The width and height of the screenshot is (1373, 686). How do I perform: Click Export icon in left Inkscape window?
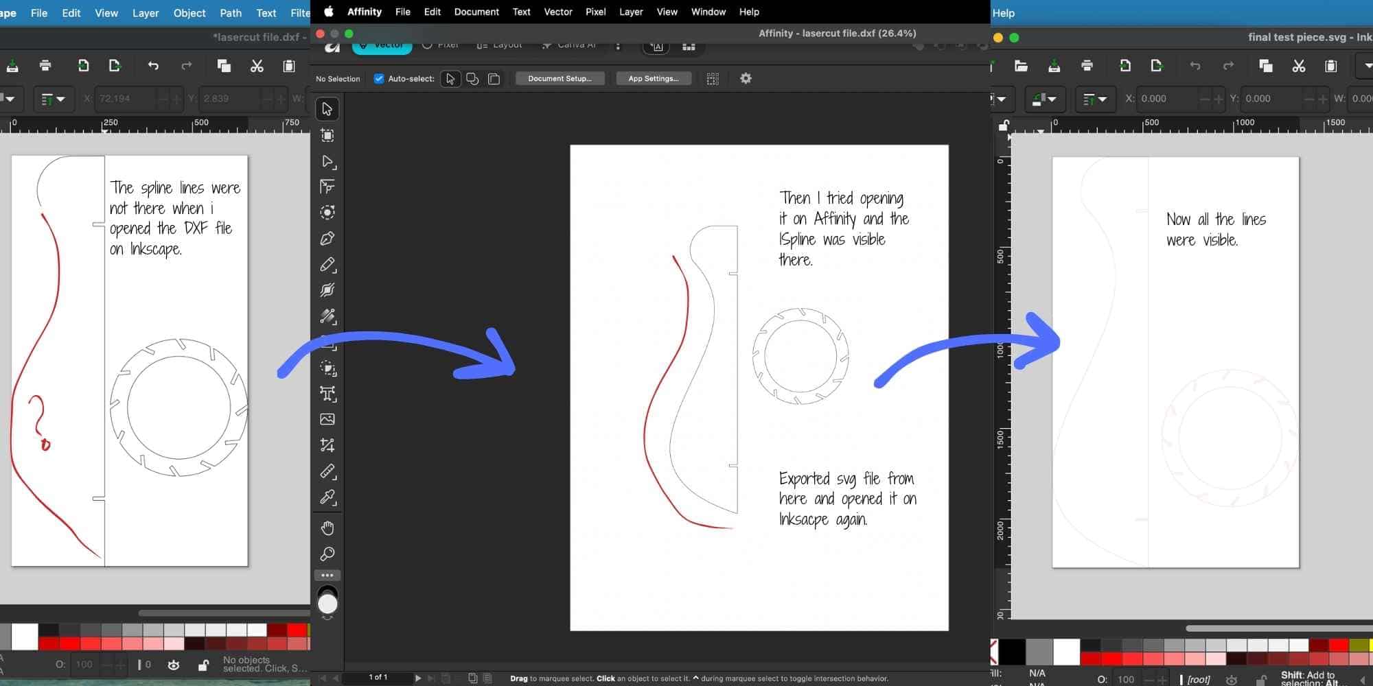115,66
